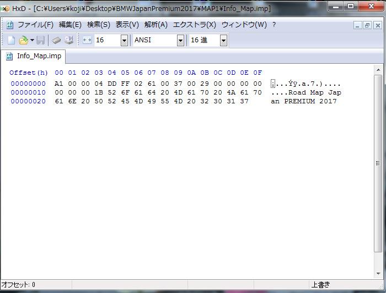Select hex byte 6F in second row

[x=125, y=92]
